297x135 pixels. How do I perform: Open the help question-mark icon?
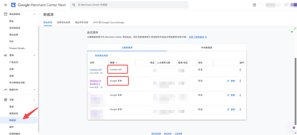254,5
